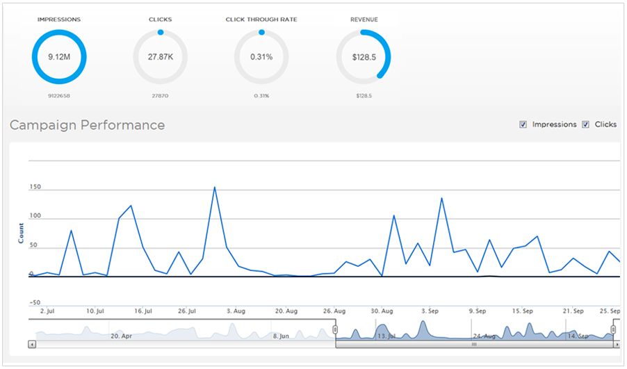This screenshot has height=369, width=627.
Task: Click the Impressions donut gauge showing 9.12M
Action: [59, 57]
